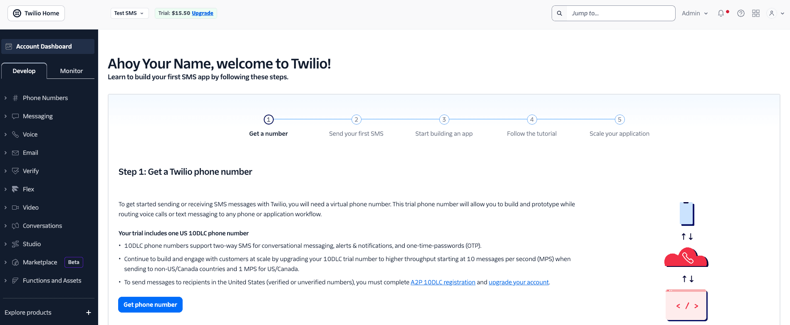Click the Video camera icon in sidebar
This screenshot has height=325, width=790.
(x=15, y=207)
